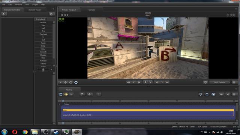Switch to the Motion Editor mode

click(x=66, y=94)
